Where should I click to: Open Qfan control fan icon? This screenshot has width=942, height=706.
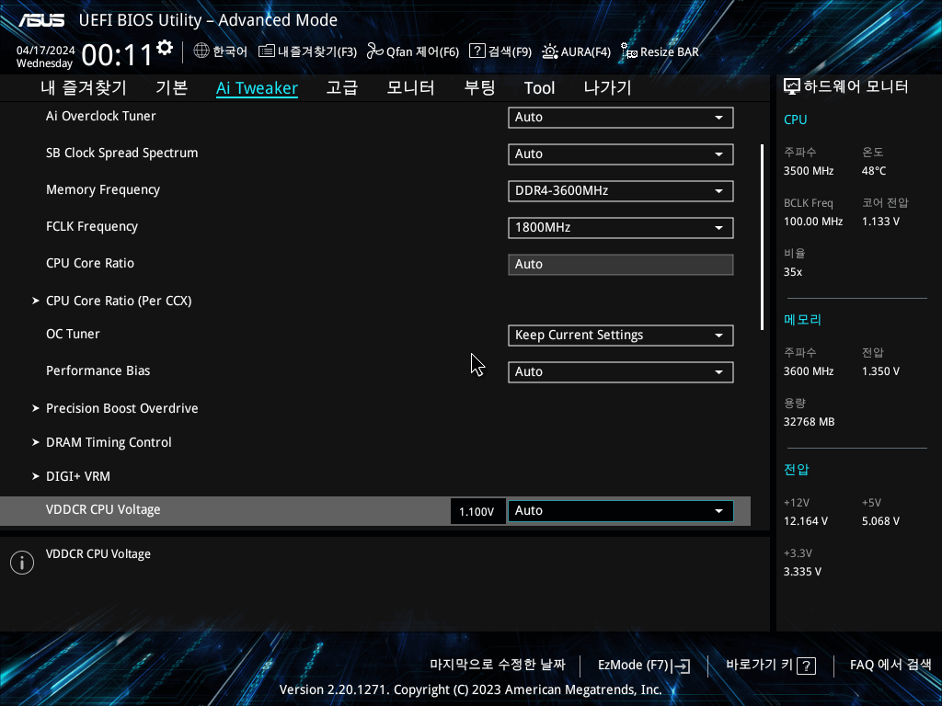click(375, 51)
